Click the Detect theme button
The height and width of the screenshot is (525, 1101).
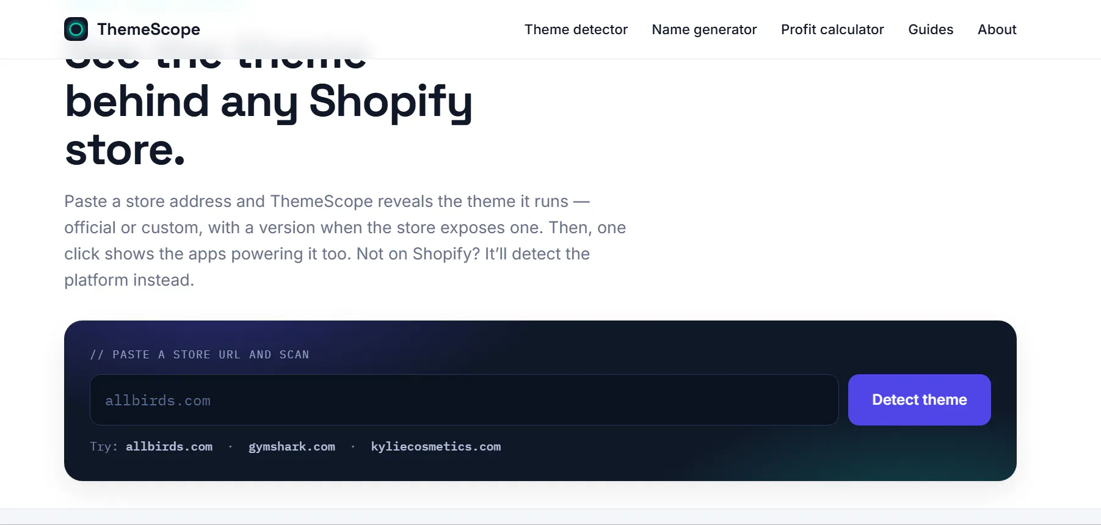(x=919, y=400)
